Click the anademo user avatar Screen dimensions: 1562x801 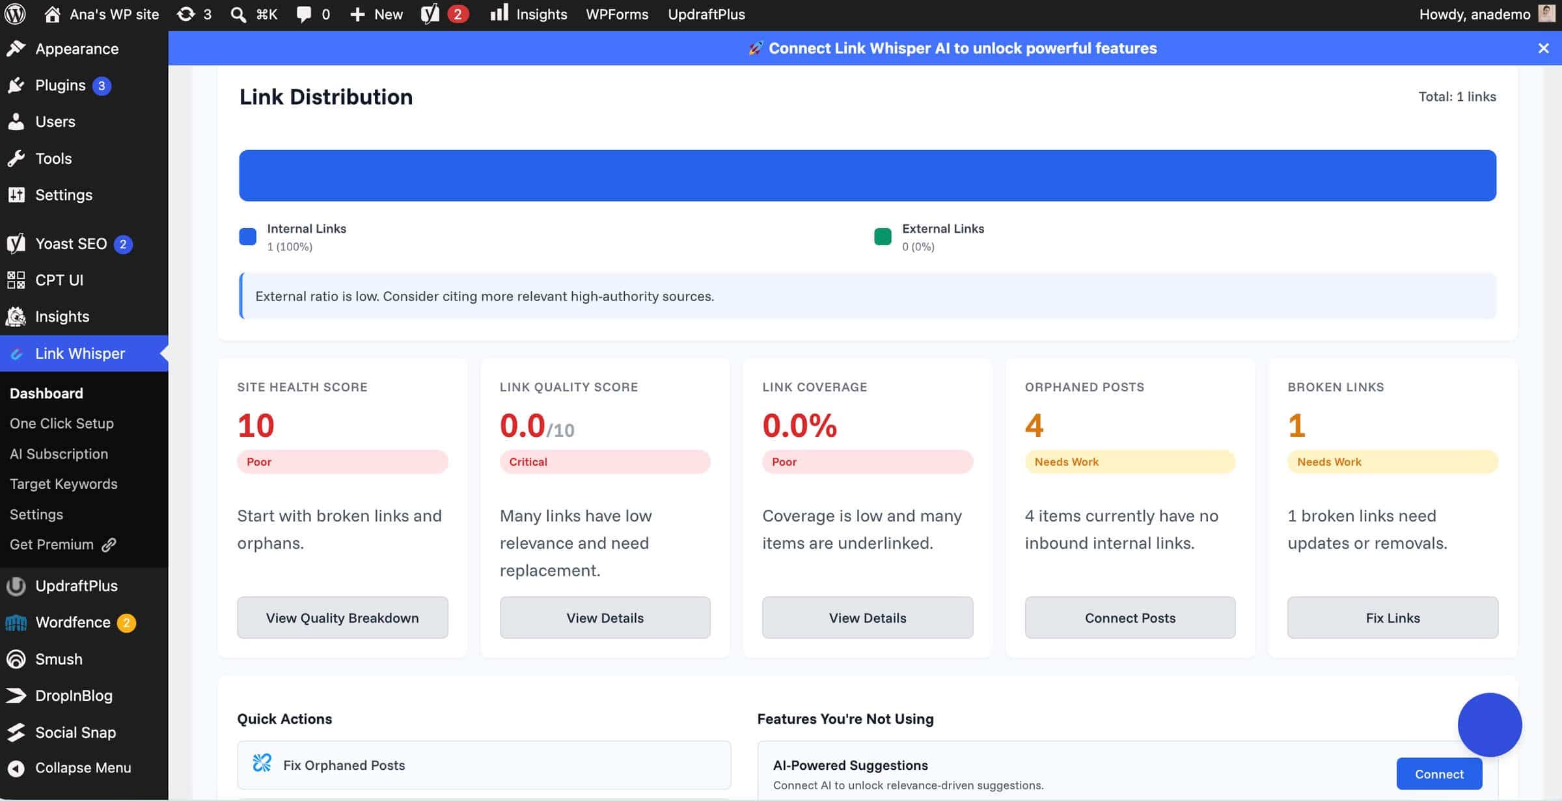(x=1547, y=14)
